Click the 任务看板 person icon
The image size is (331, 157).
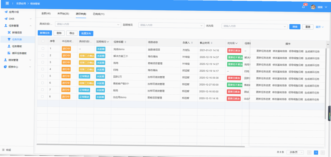pyautogui.click(x=9, y=46)
